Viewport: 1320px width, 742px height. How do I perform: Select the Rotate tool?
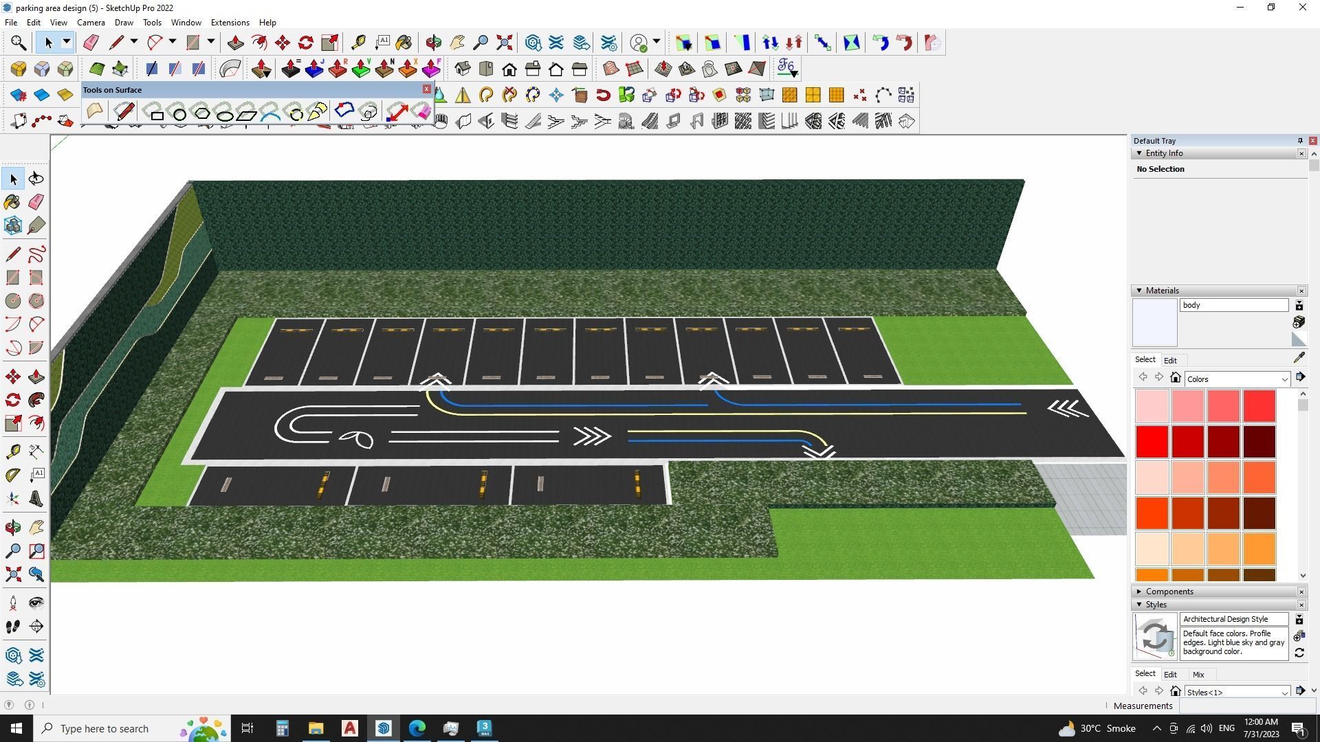tap(12, 400)
